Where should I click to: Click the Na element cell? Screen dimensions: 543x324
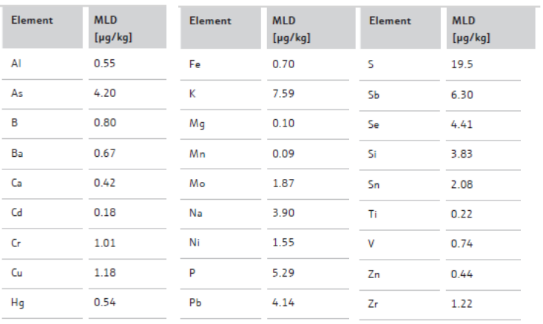click(195, 212)
